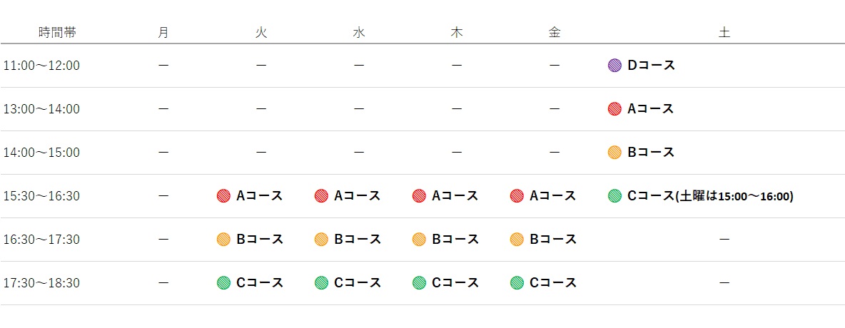Select the 月 column header

163,32
